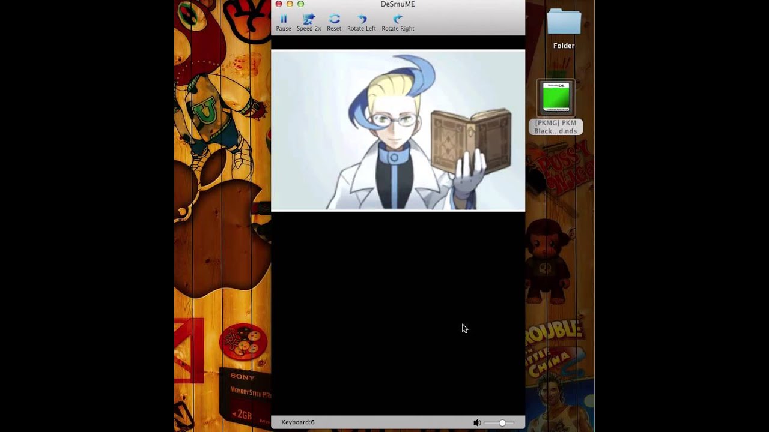Select the Folder icon on desktop
The width and height of the screenshot is (769, 432).
coord(564,29)
